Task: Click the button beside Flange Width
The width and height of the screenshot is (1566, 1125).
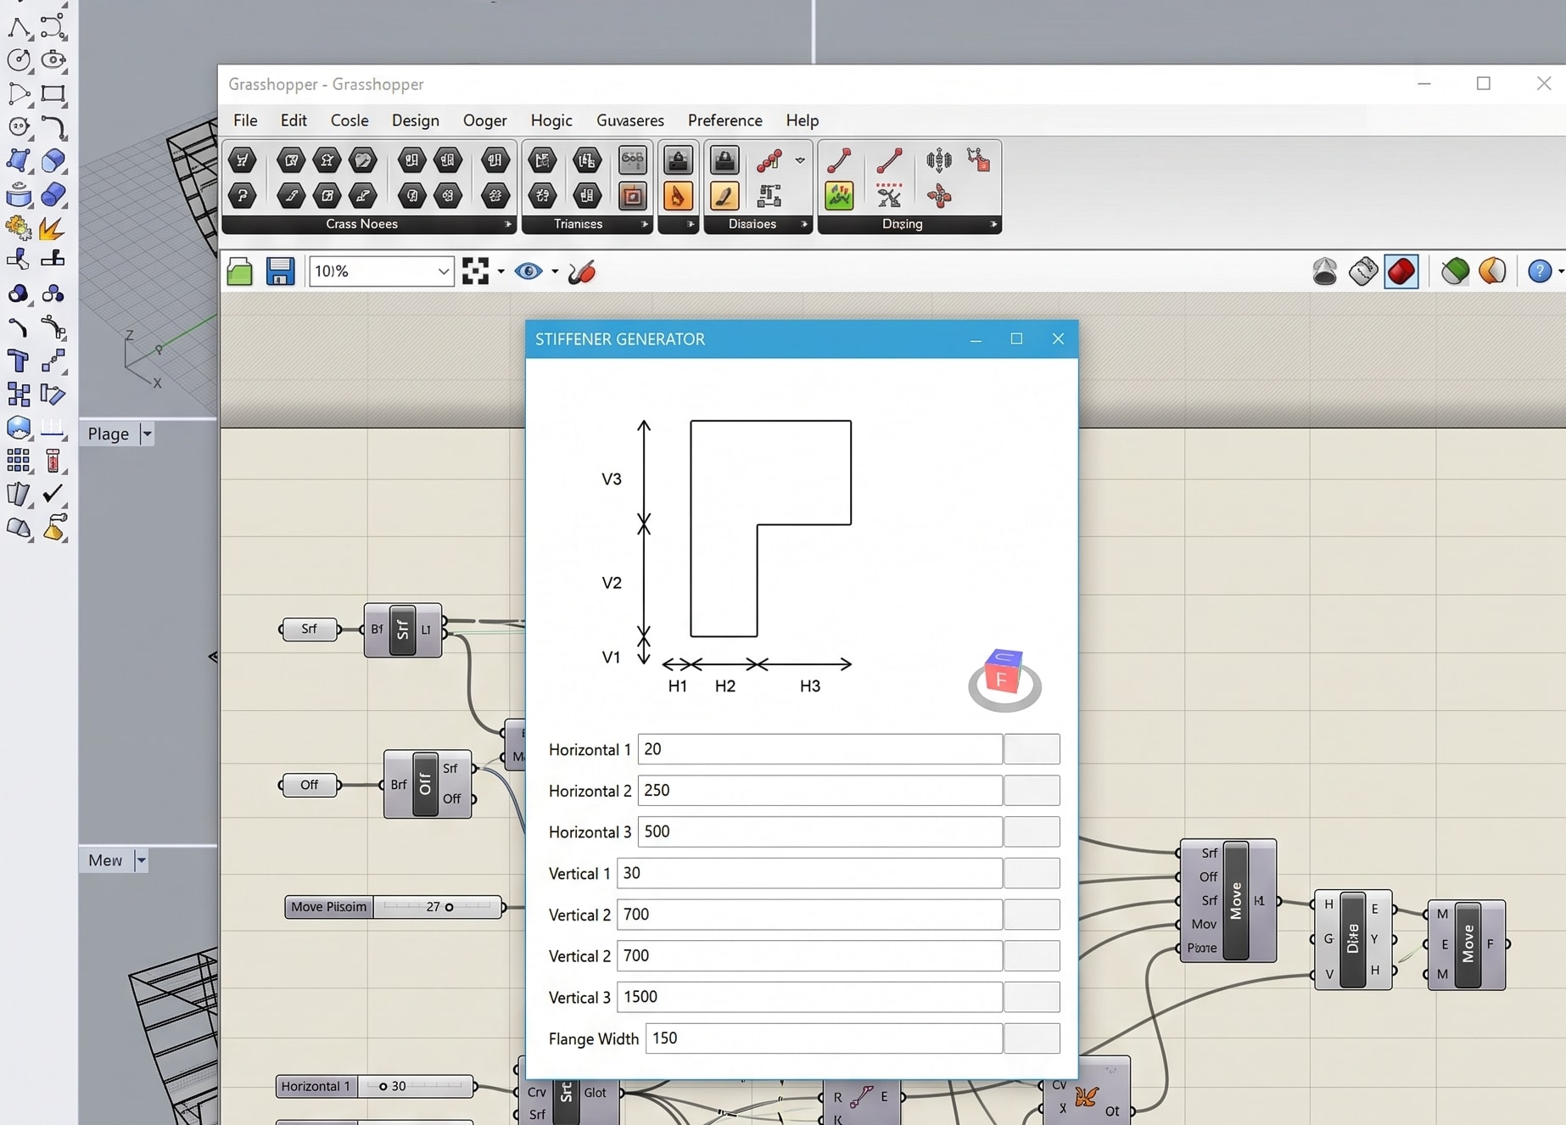Action: click(x=1032, y=1038)
